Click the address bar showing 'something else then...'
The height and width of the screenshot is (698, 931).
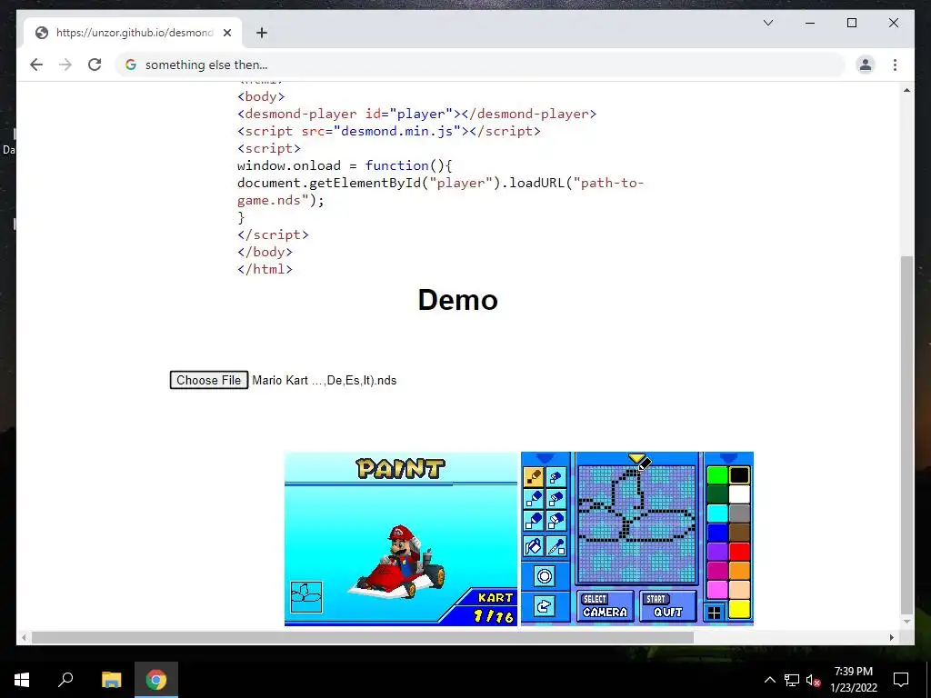480,65
